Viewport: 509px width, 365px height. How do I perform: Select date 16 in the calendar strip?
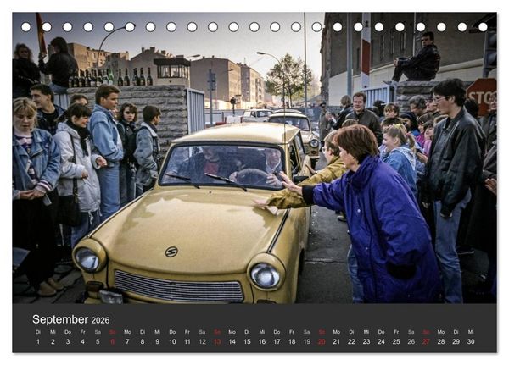click(x=262, y=341)
